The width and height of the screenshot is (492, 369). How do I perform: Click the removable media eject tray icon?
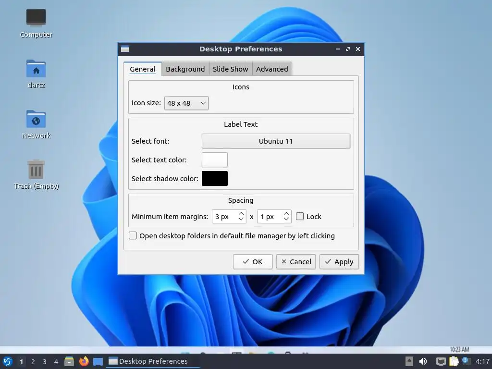point(409,361)
